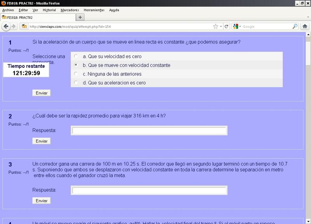Open a new tab with the plus button
The width and height of the screenshot is (311, 224).
pyautogui.click(x=80, y=17)
